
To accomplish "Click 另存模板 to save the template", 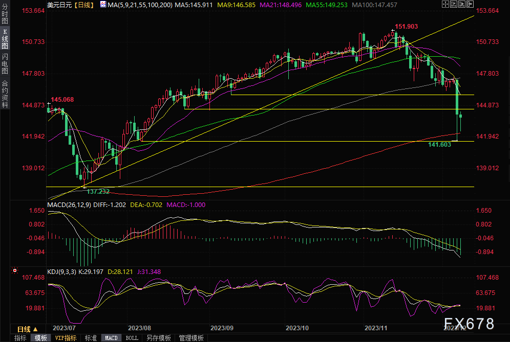I will coord(158,338).
